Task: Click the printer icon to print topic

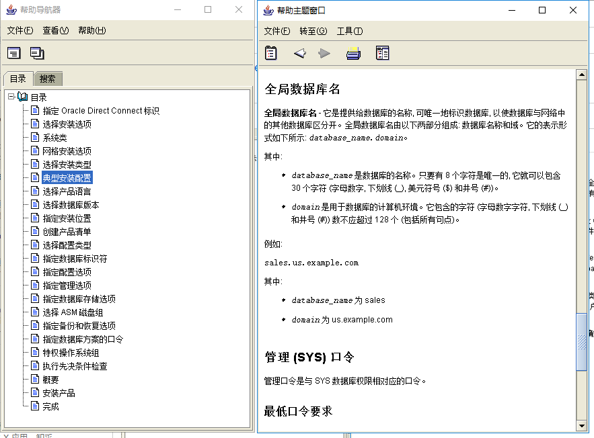Action: [353, 53]
